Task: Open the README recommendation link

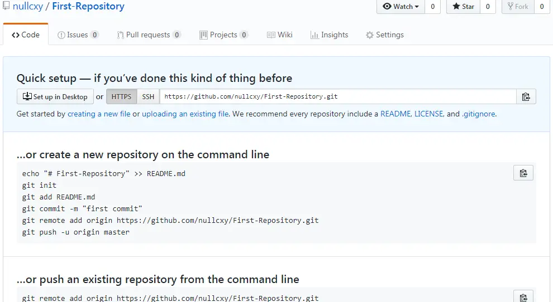Action: [395, 114]
